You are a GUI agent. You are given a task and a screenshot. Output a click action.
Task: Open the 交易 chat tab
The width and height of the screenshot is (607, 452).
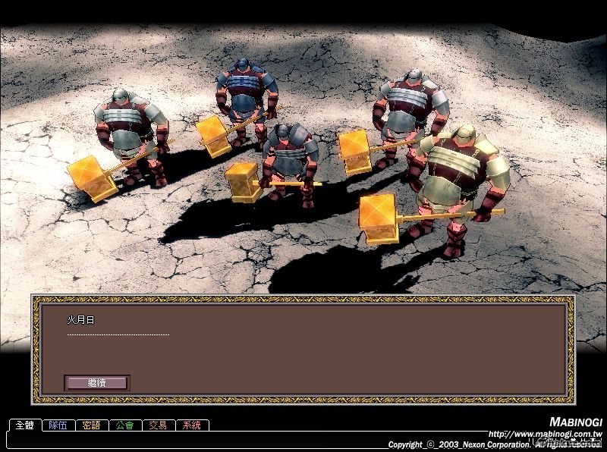tap(159, 425)
